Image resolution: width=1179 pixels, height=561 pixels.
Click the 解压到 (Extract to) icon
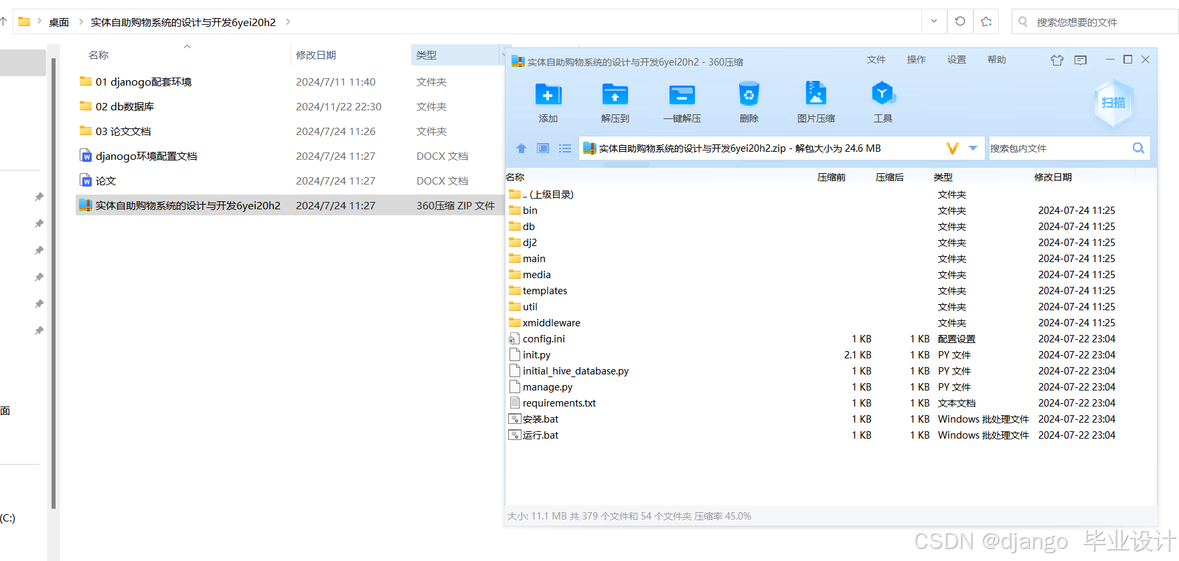pyautogui.click(x=615, y=95)
